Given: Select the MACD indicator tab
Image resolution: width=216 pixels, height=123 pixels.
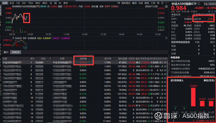Looking at the screenshot, I should [x=16, y=52].
